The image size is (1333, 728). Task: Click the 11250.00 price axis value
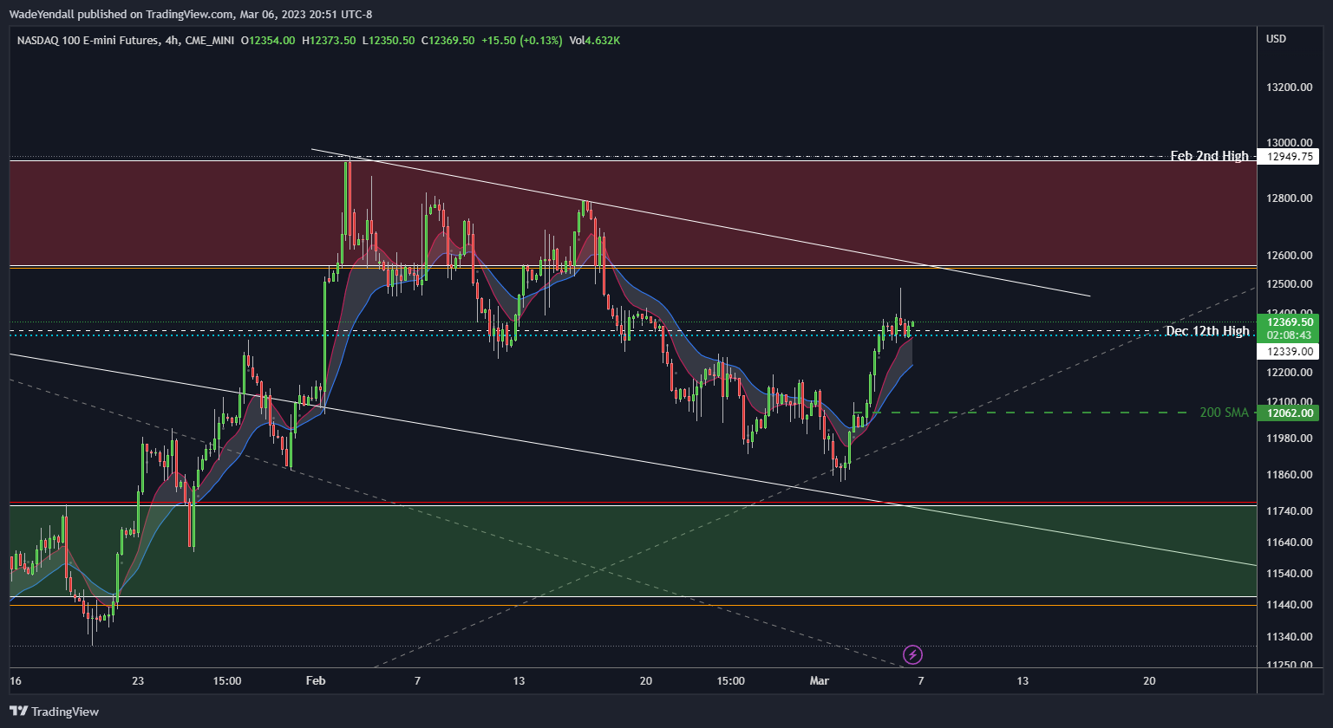tap(1289, 666)
